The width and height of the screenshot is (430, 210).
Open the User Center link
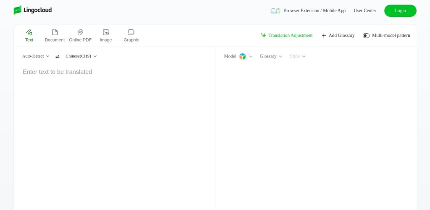pyautogui.click(x=364, y=10)
